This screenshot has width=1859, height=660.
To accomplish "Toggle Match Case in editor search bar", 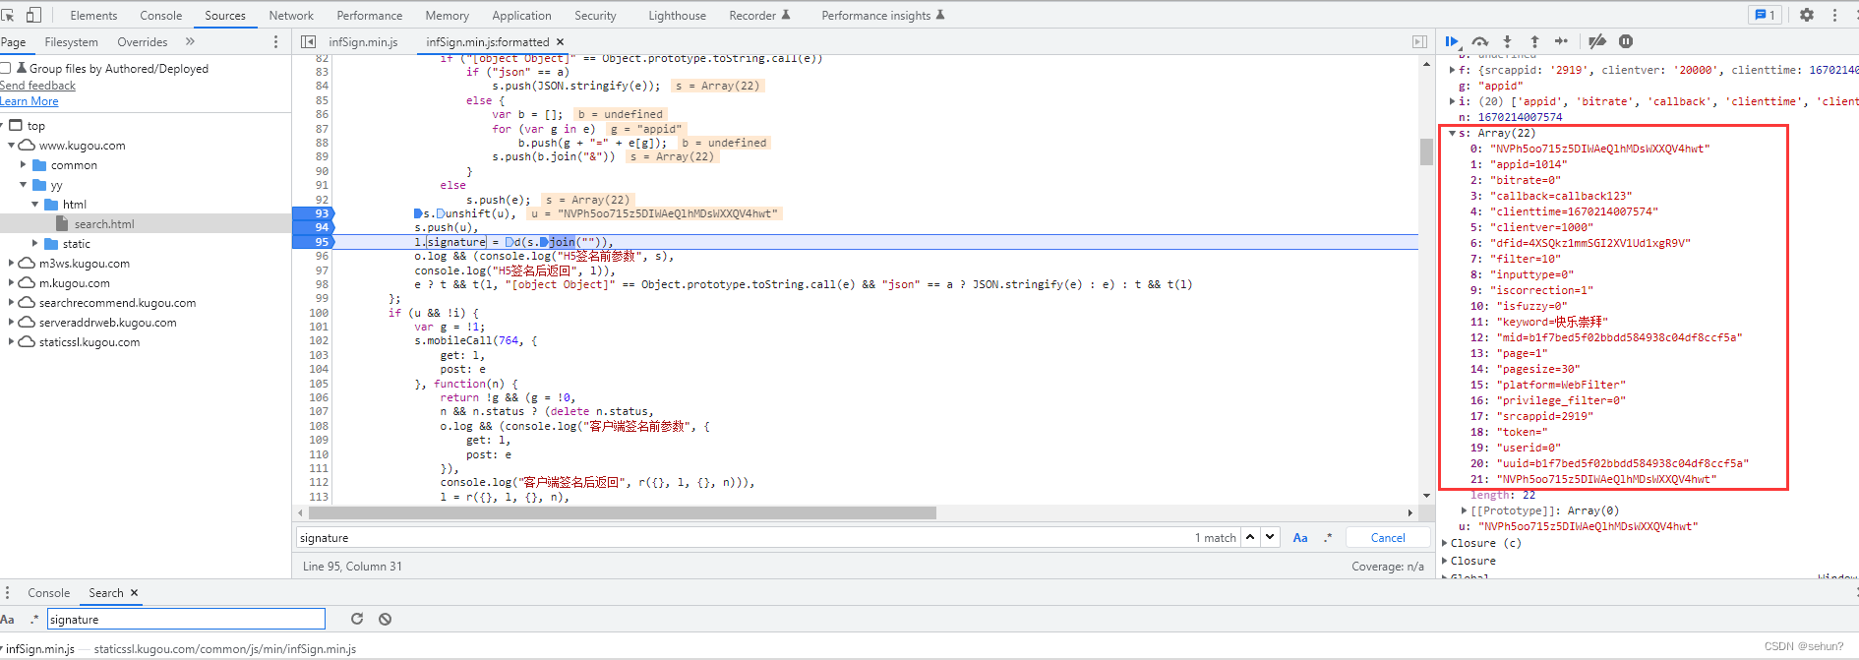I will click(x=1300, y=538).
